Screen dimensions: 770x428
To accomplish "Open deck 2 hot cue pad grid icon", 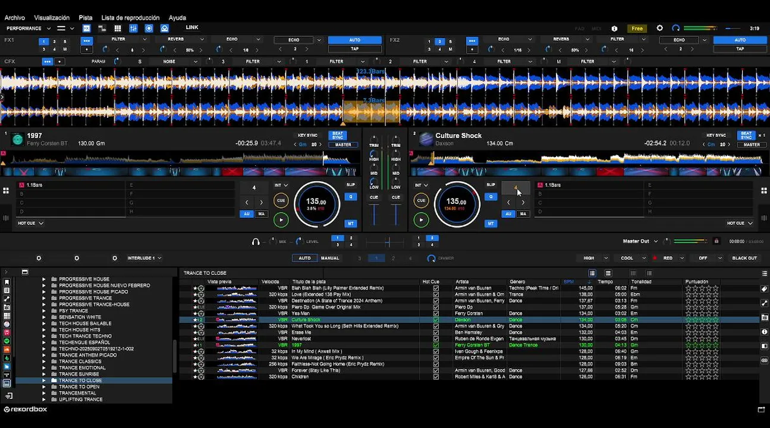I will coord(764,191).
